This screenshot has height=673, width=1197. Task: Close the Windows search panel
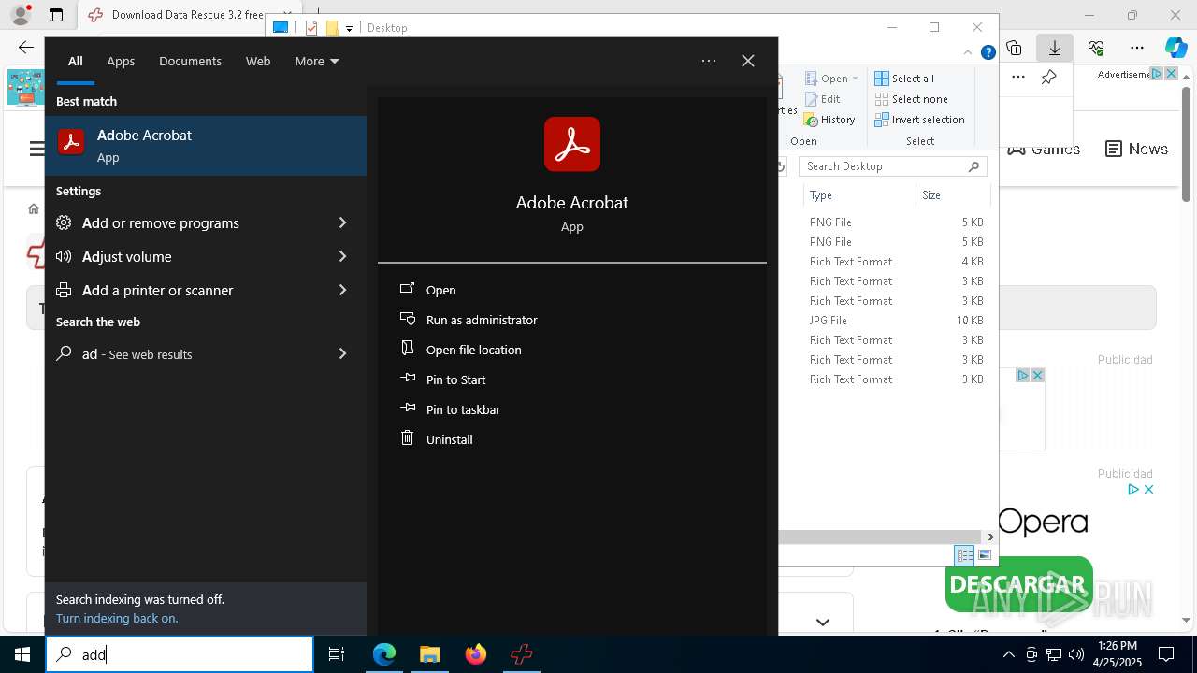[748, 61]
